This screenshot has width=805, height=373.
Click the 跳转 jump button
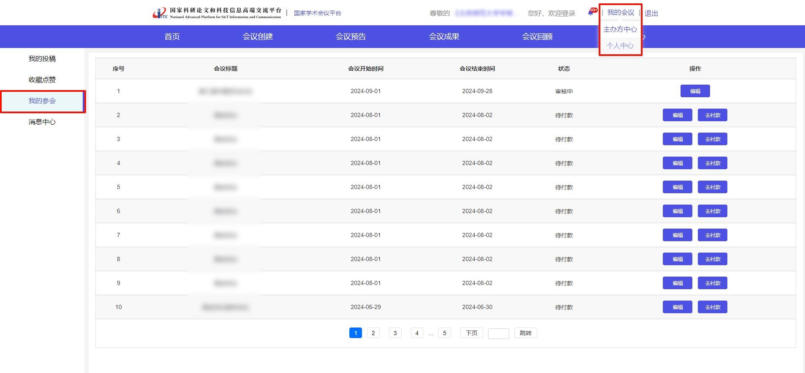526,333
